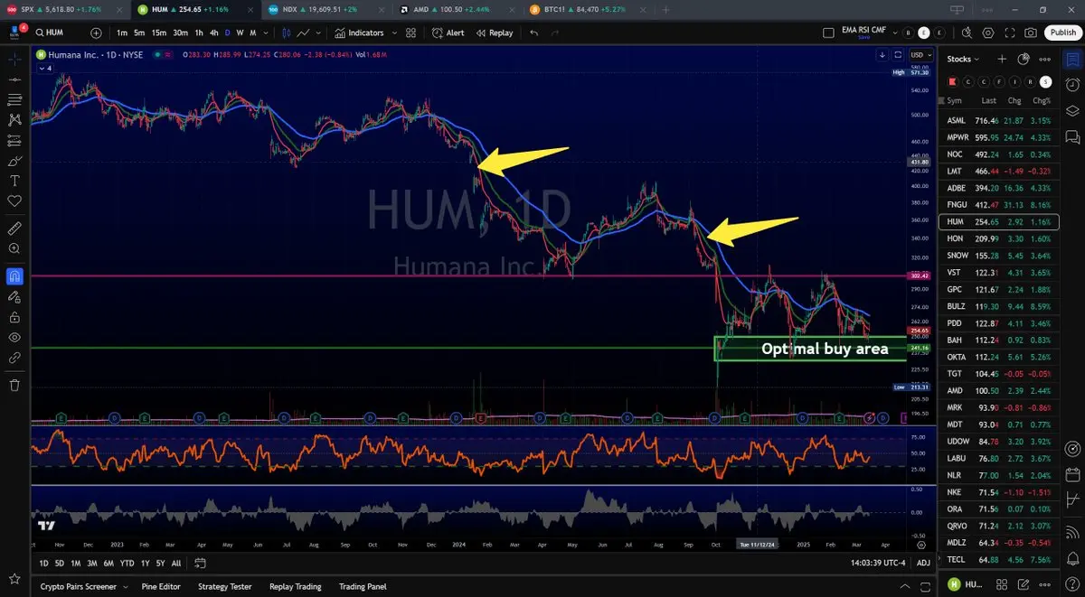
Task: Open the Alerts clock panel icon
Action: click(1072, 85)
